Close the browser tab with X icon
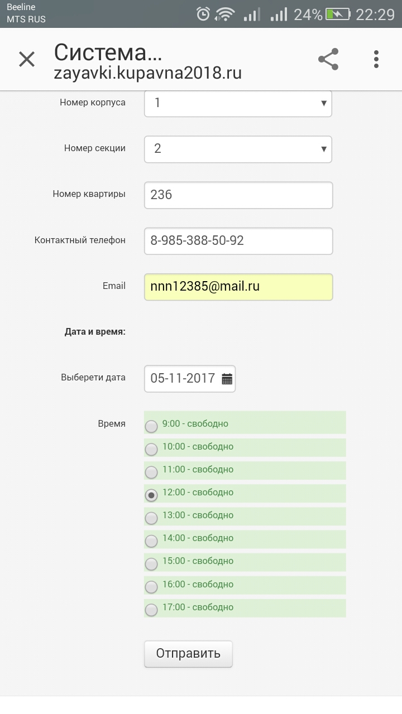This screenshot has width=402, height=714. click(x=27, y=59)
